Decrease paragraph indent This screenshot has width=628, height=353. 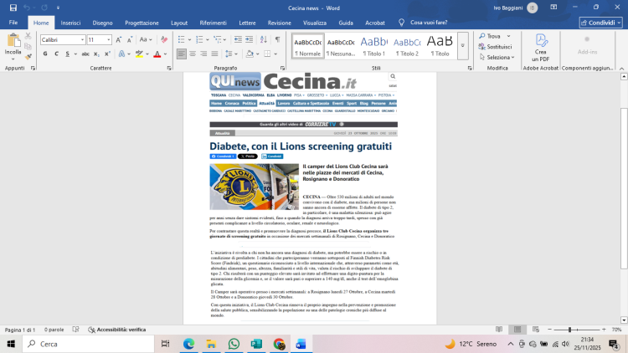[x=238, y=39]
